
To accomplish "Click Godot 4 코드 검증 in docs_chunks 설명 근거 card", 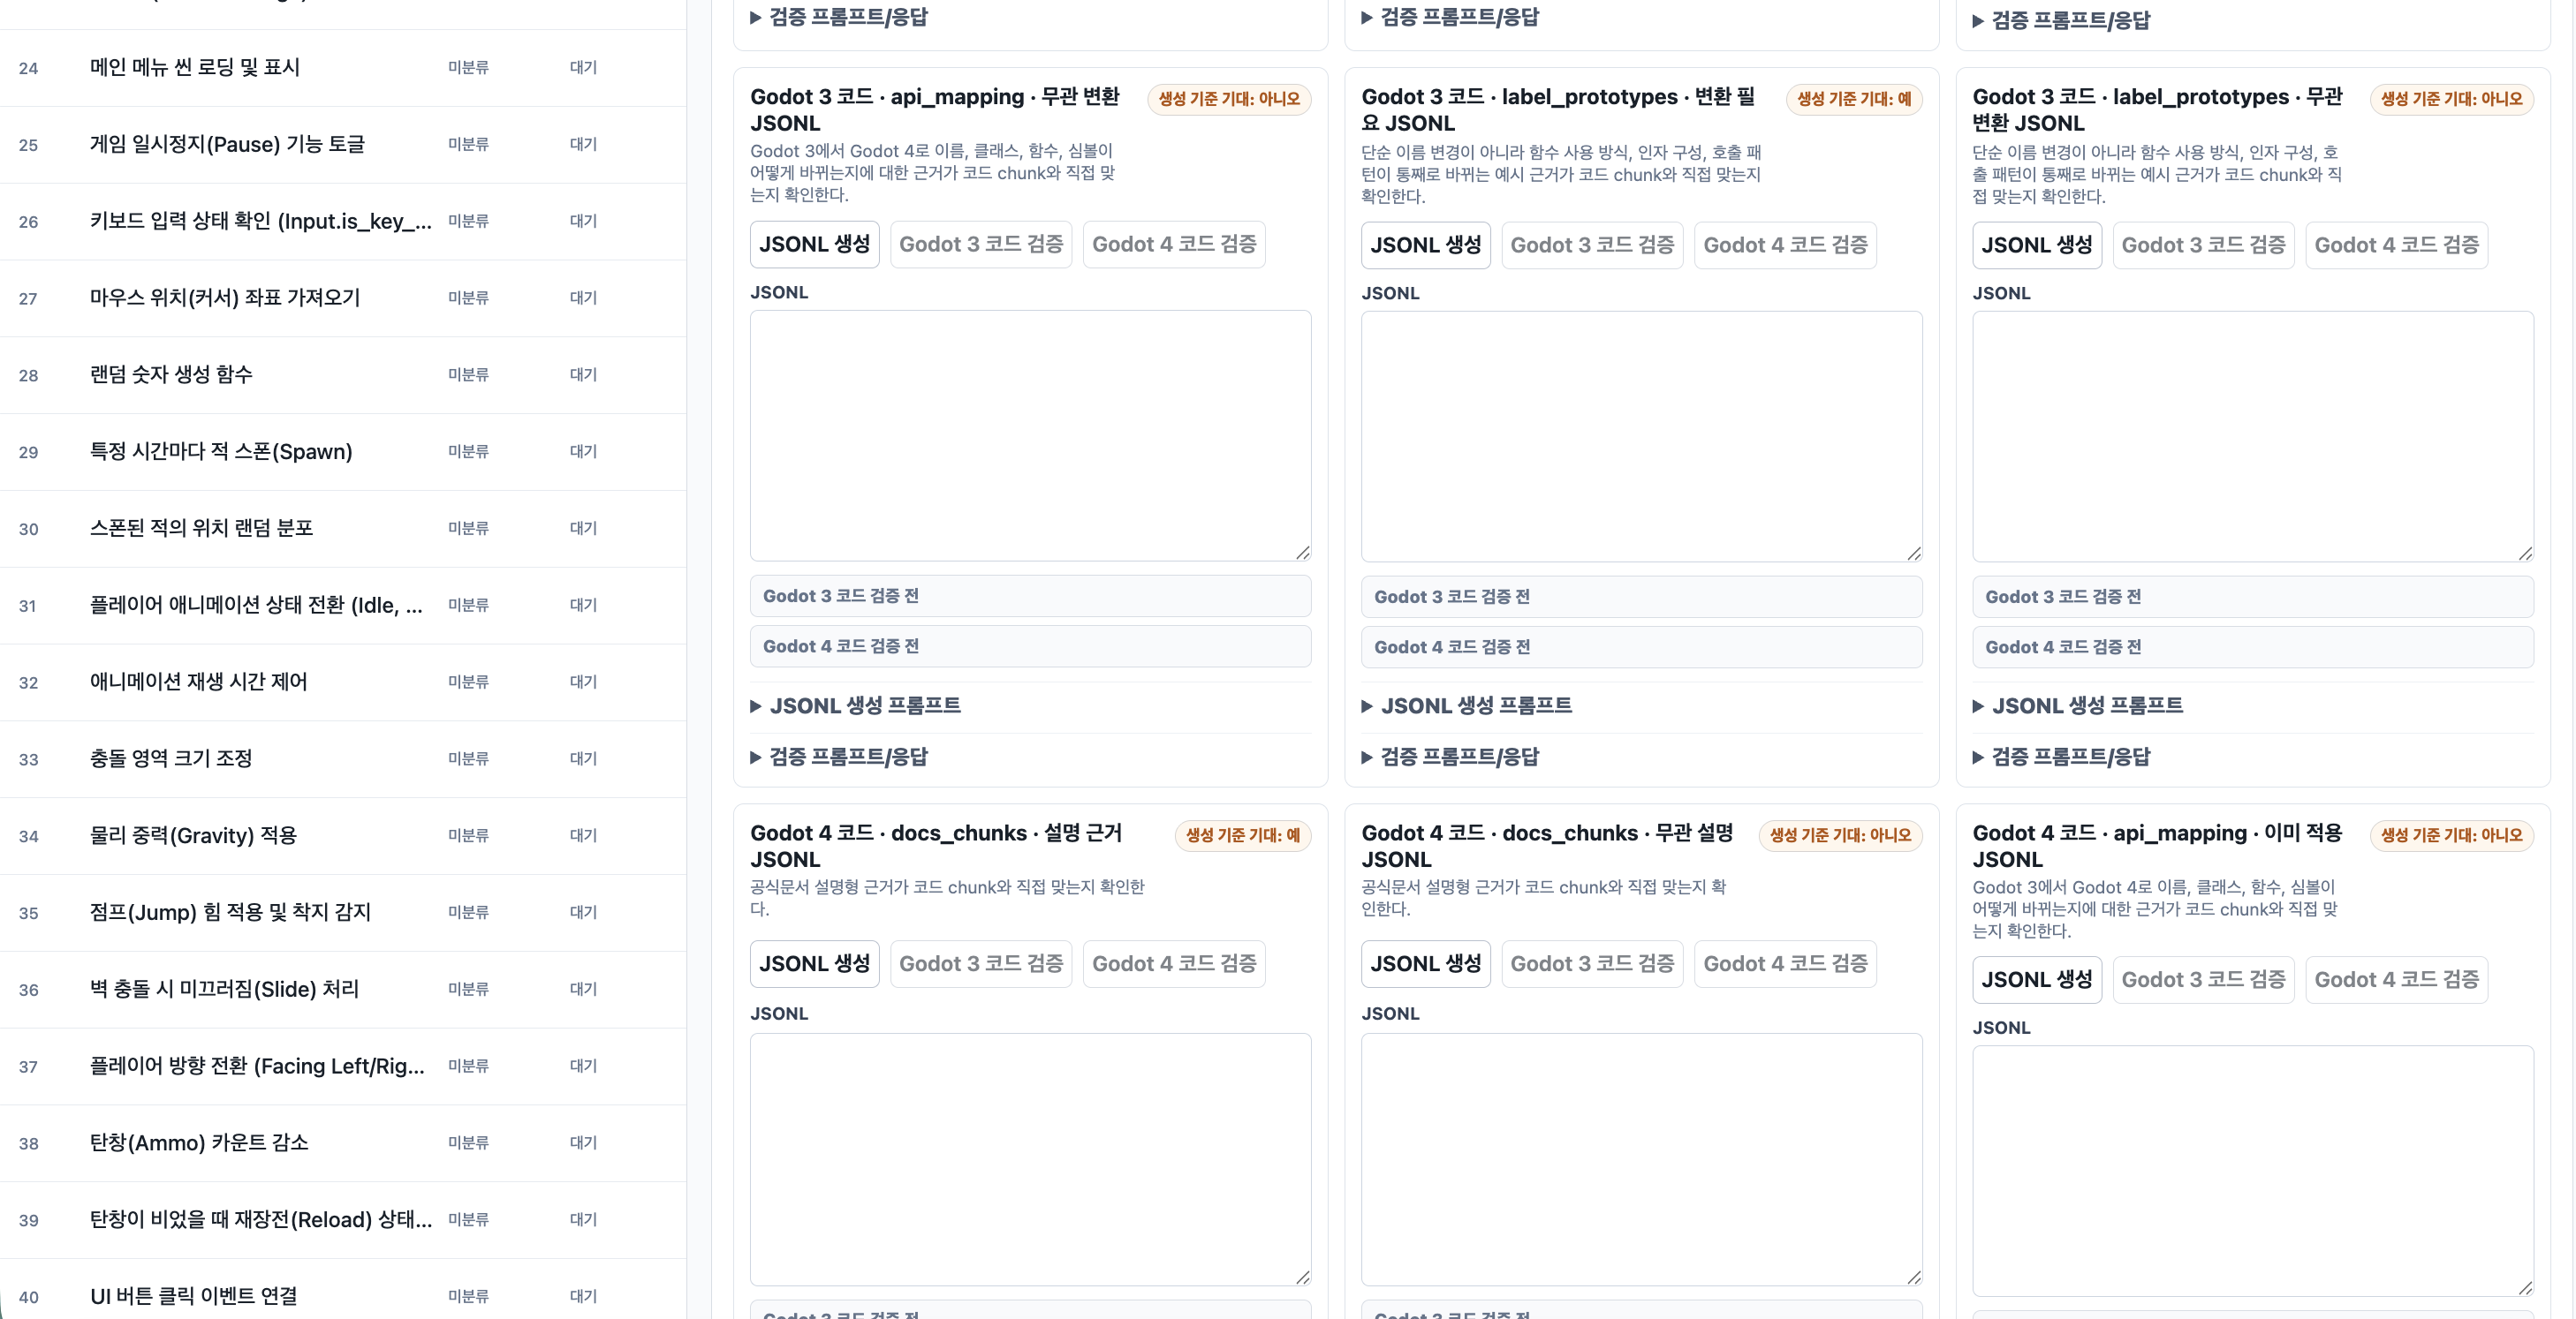I will (x=1174, y=963).
